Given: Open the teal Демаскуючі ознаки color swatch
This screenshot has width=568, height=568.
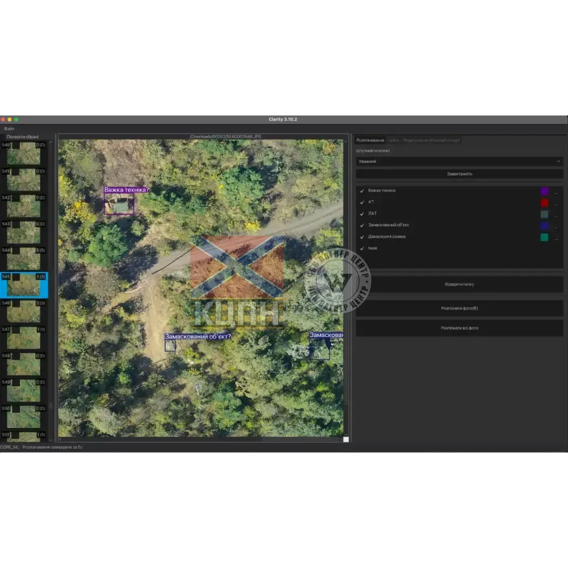Looking at the screenshot, I should [544, 237].
